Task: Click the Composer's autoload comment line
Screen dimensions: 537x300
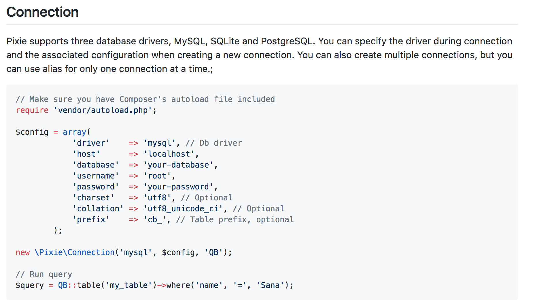Action: click(145, 99)
